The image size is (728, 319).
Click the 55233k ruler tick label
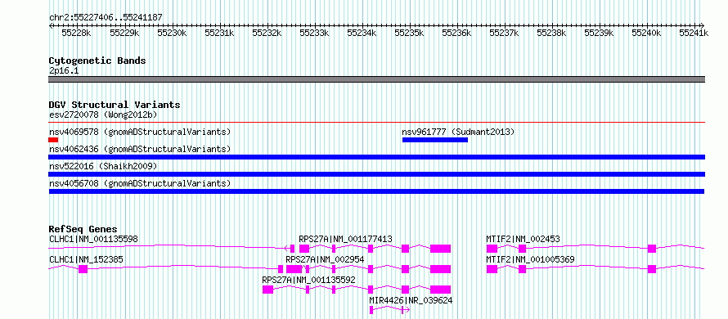click(x=314, y=33)
